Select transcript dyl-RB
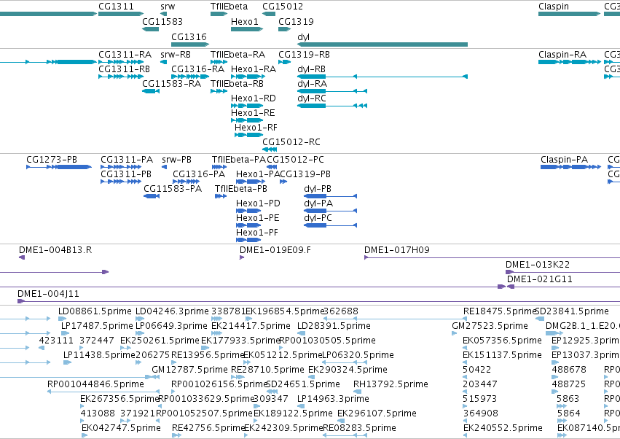The image size is (620, 439). pyautogui.click(x=311, y=69)
